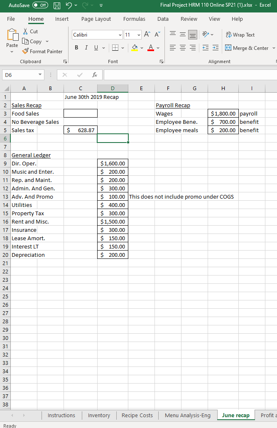277x428 pixels.
Task: Undo the last action
Action: 69,5
